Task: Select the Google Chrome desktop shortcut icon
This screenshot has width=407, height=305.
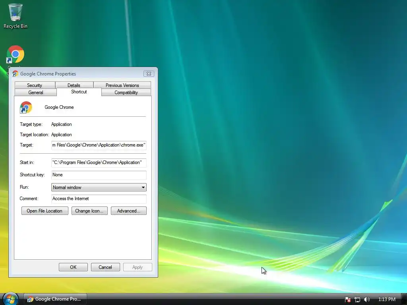Action: (x=16, y=54)
